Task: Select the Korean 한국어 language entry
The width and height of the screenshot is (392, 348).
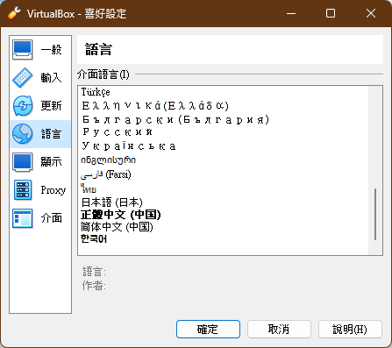Action: tap(94, 239)
